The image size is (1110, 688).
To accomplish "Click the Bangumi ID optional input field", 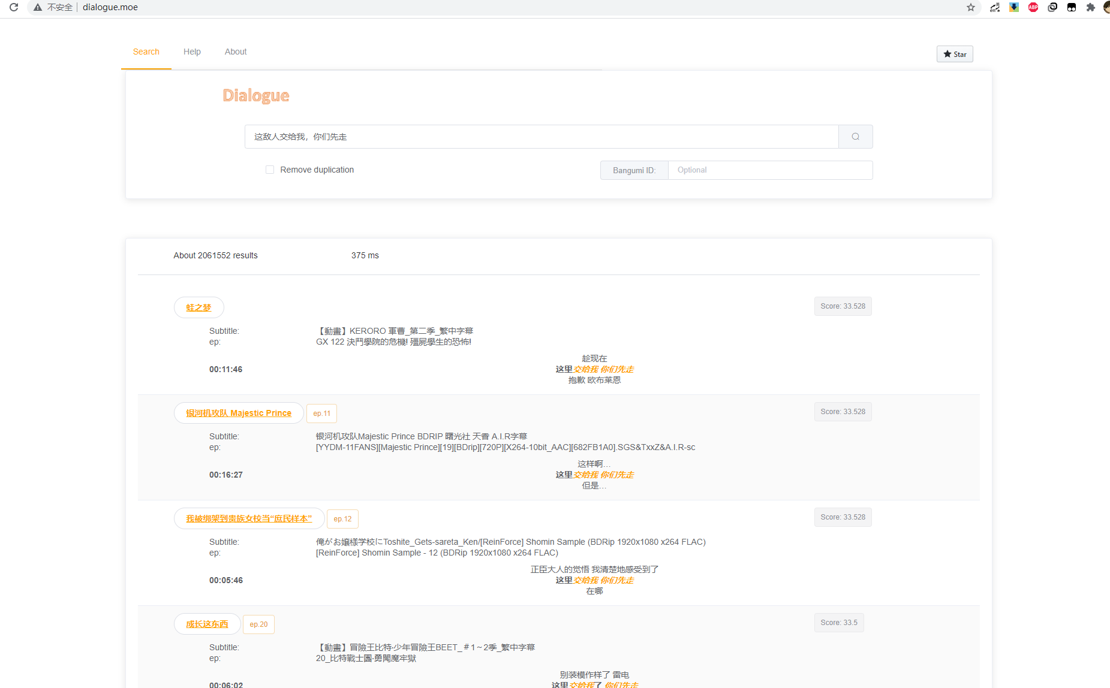I will coord(770,170).
